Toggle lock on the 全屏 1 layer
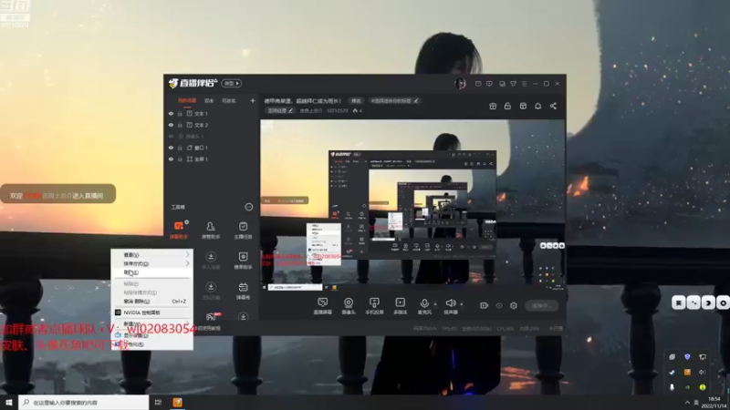The image size is (730, 410). [180, 159]
